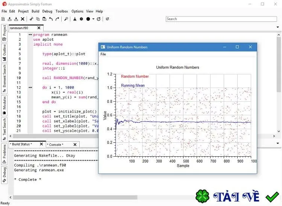Click the Running Mean legend label

(133, 85)
